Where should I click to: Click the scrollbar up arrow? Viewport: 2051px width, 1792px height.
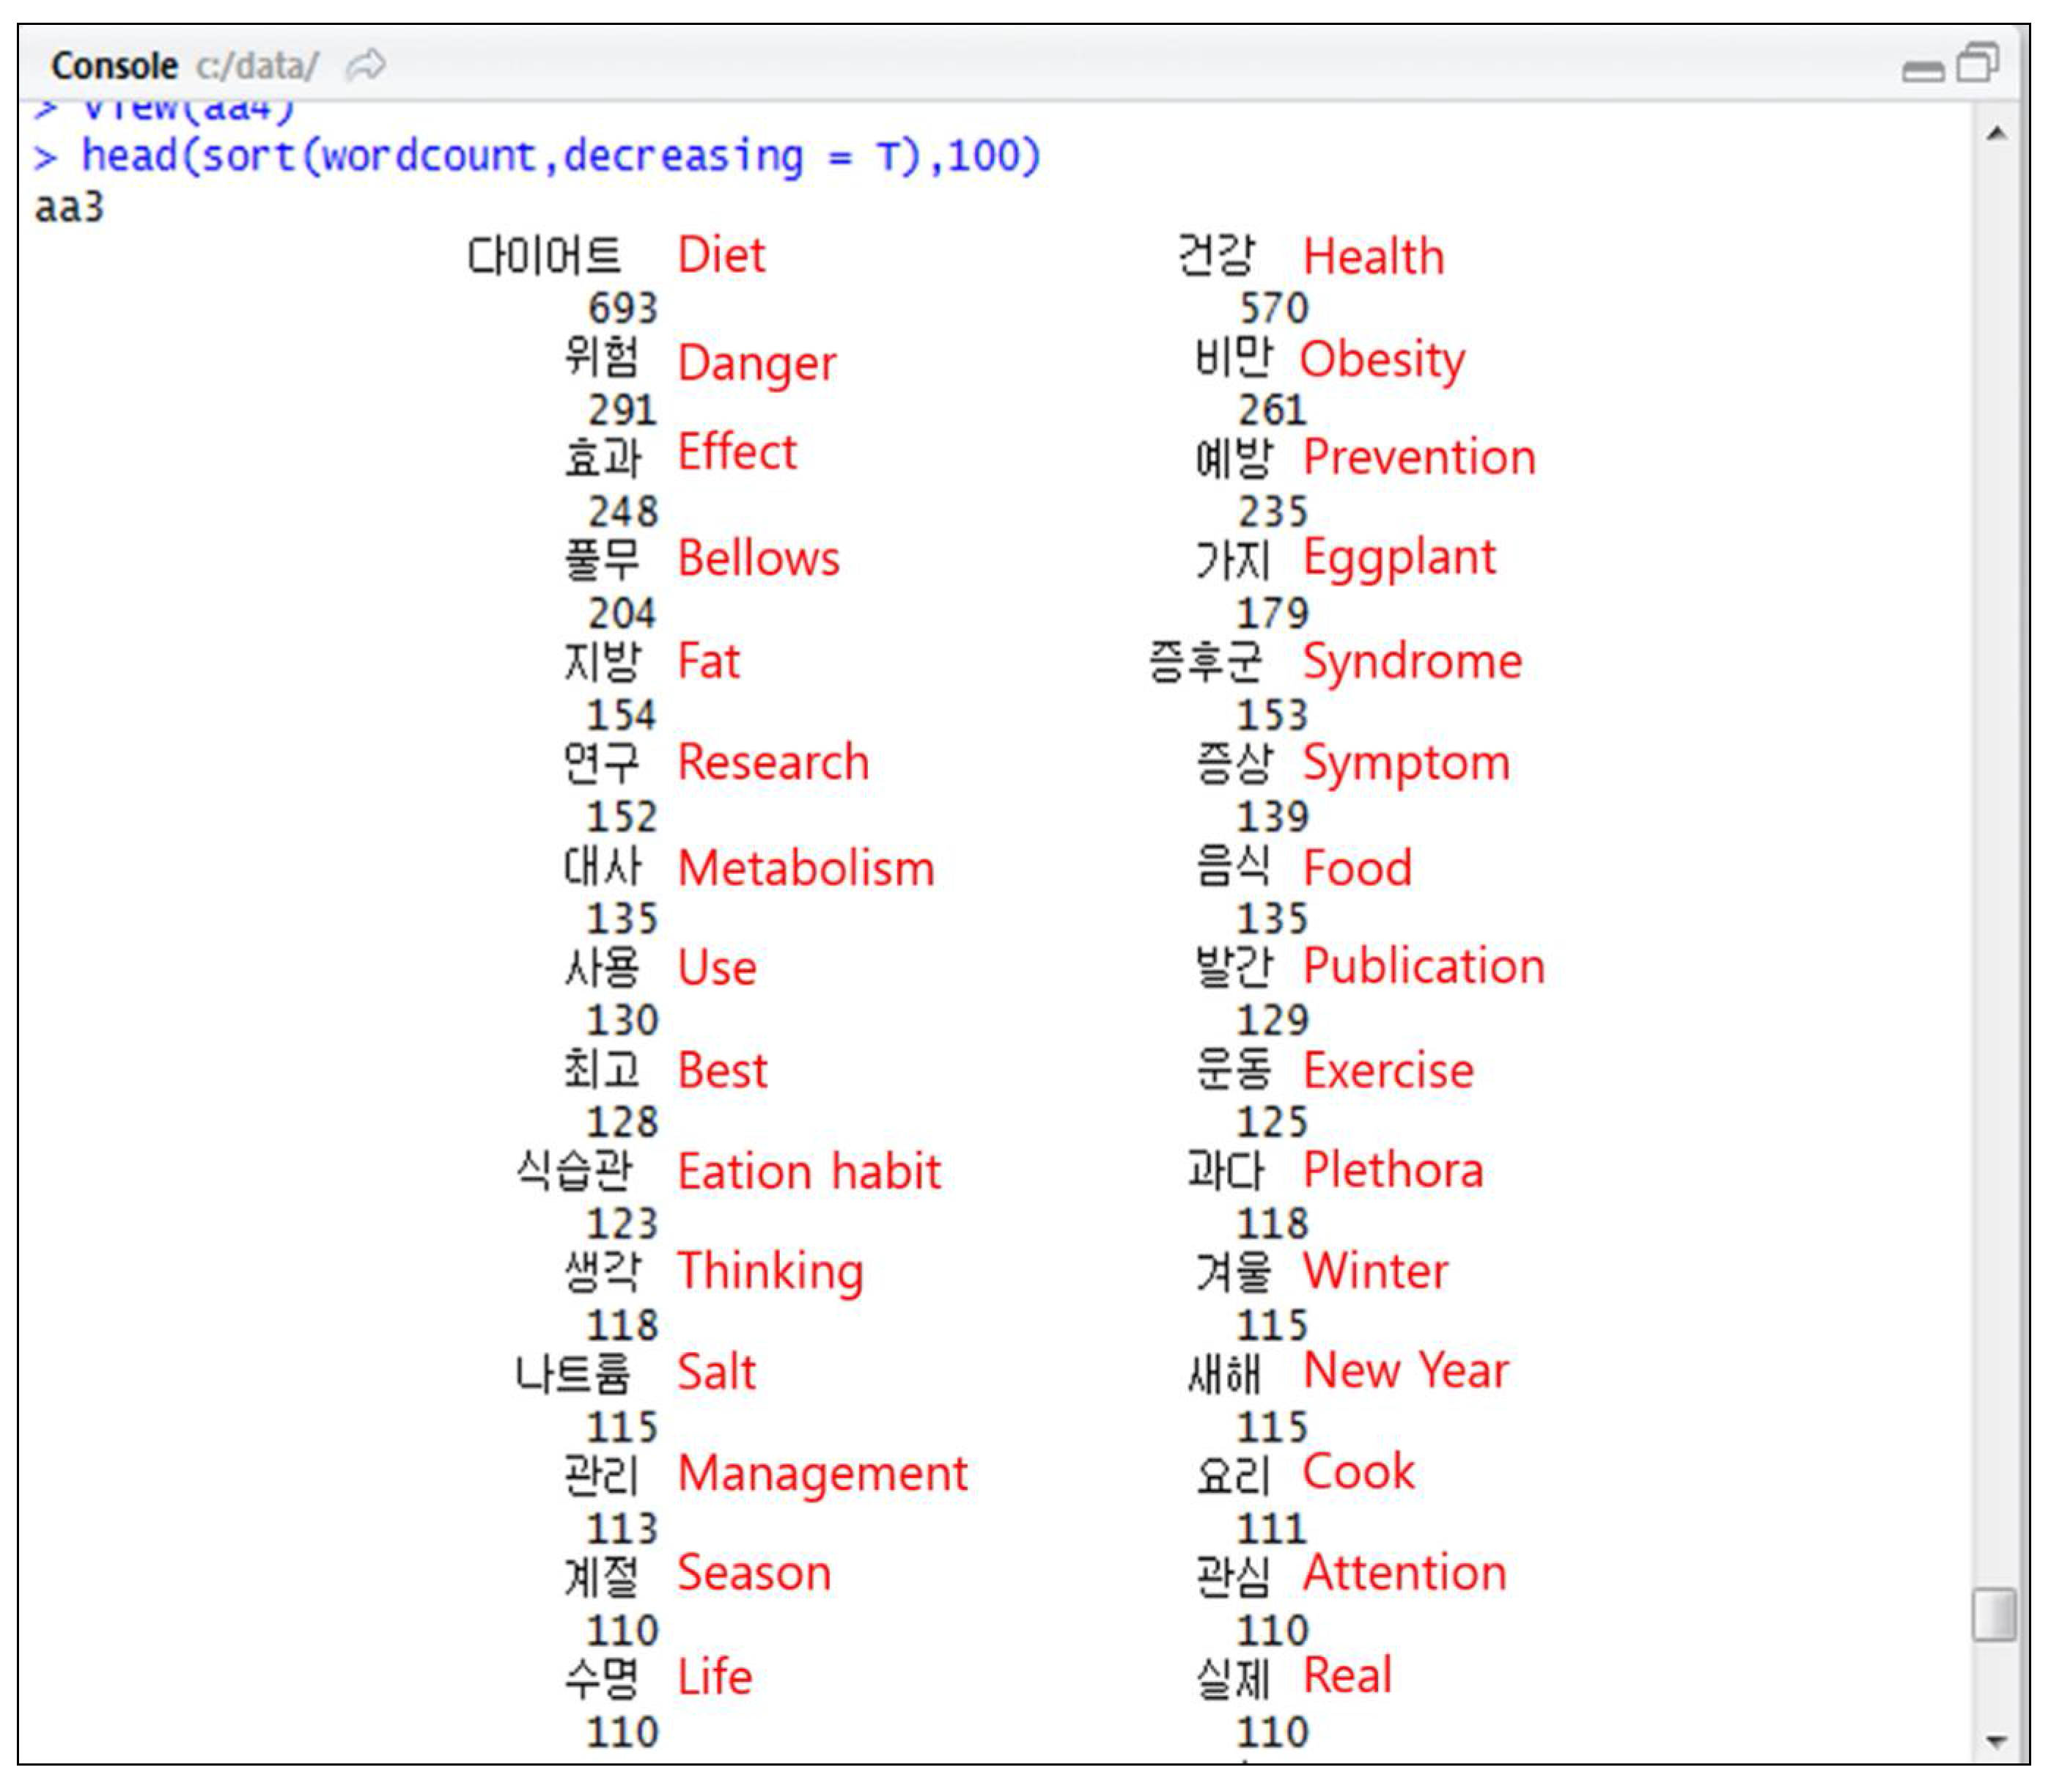(1996, 134)
